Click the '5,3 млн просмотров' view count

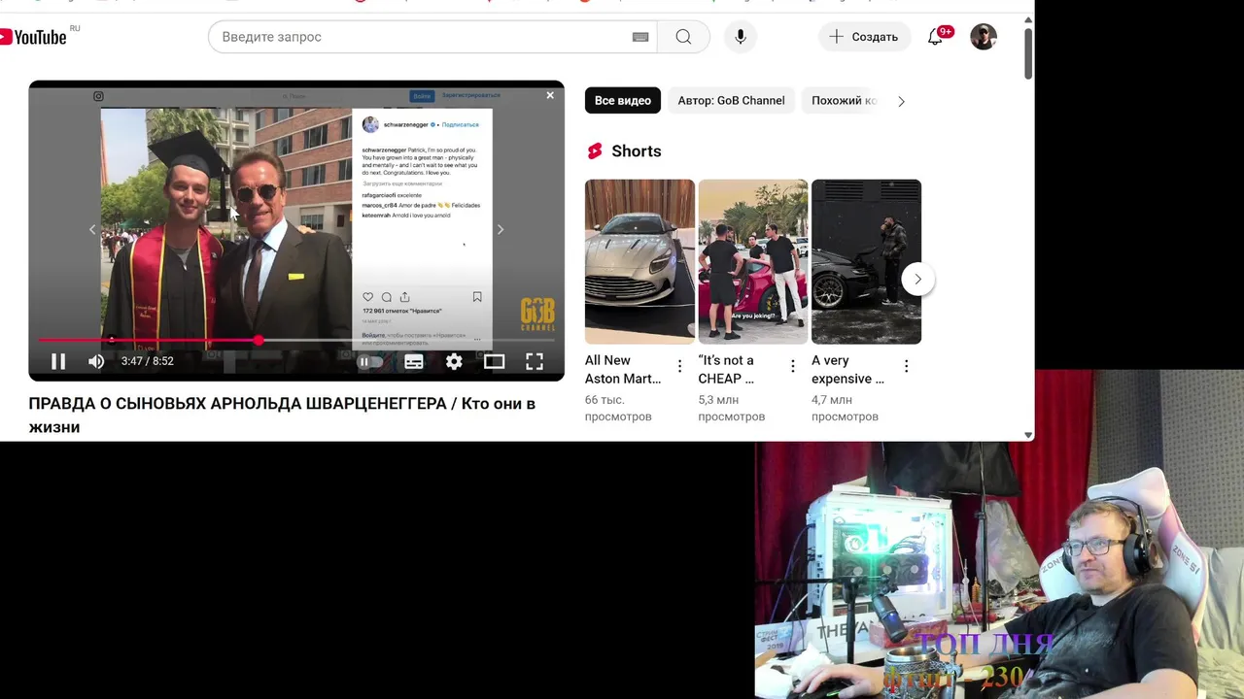click(732, 408)
